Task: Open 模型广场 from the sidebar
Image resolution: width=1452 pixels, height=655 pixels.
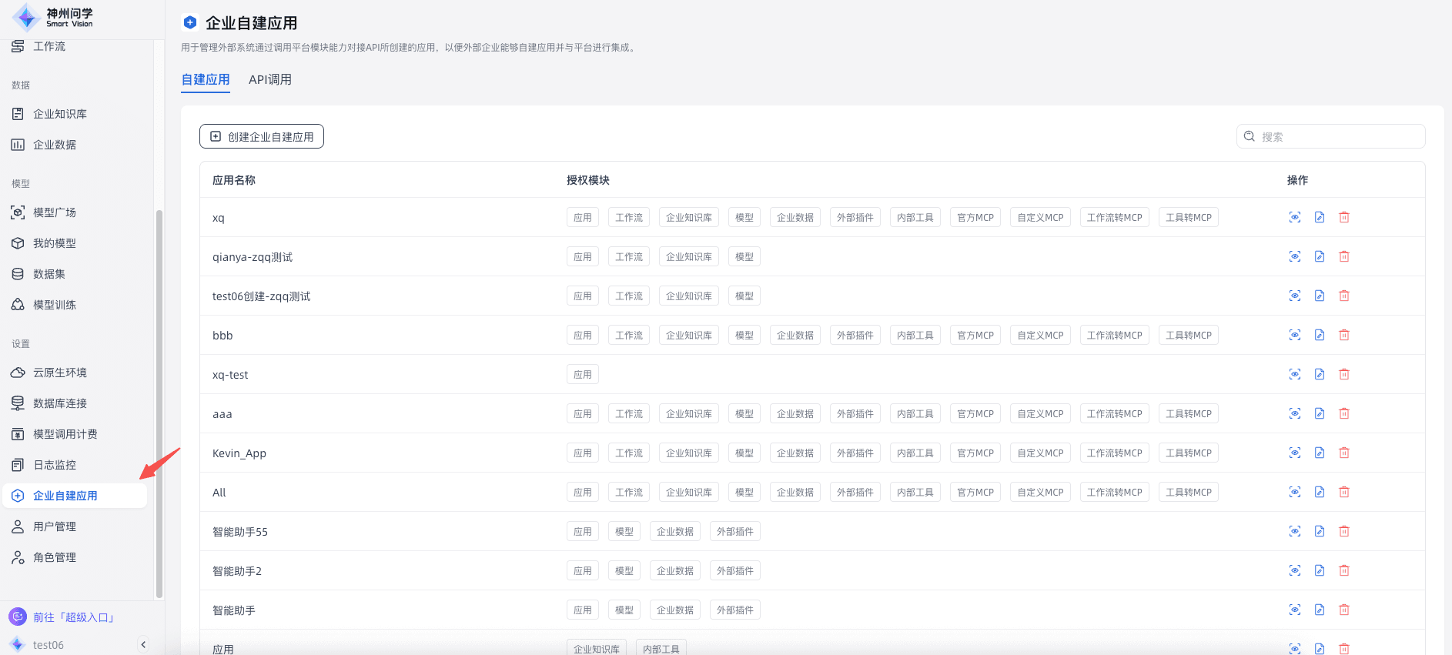Action: (x=55, y=212)
